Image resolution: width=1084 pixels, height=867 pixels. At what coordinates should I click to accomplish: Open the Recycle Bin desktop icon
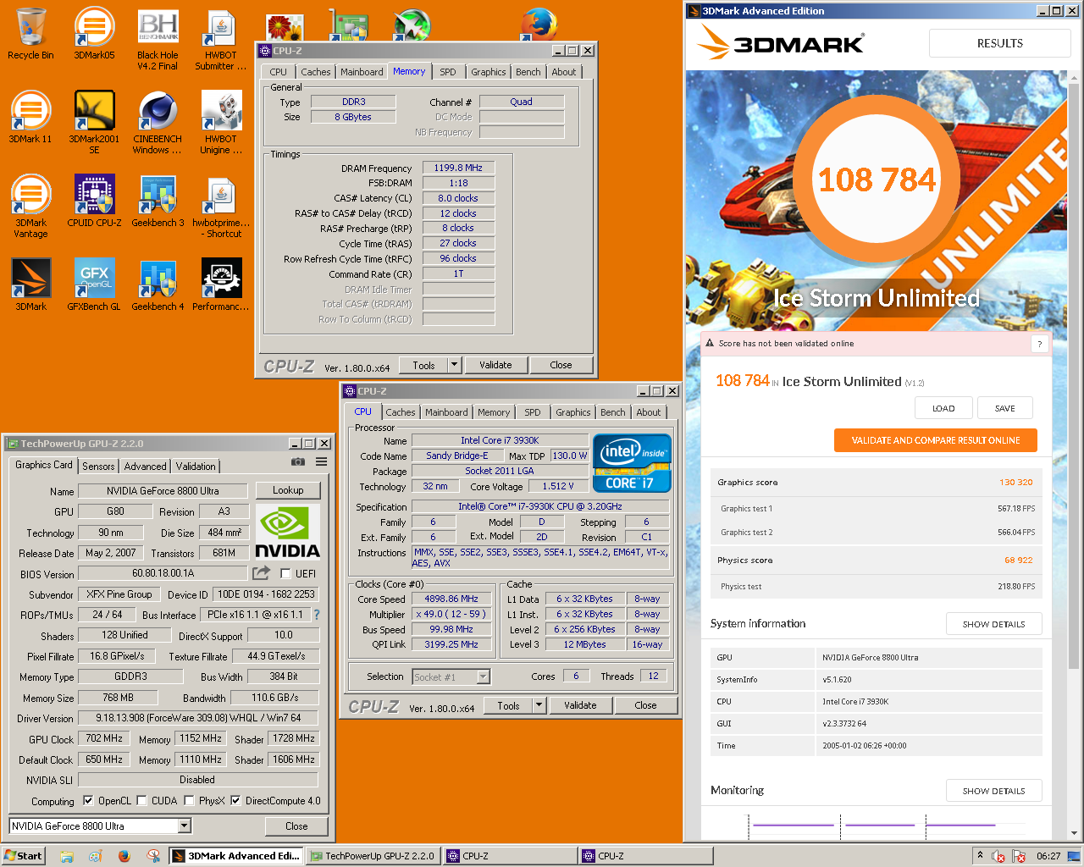click(30, 34)
